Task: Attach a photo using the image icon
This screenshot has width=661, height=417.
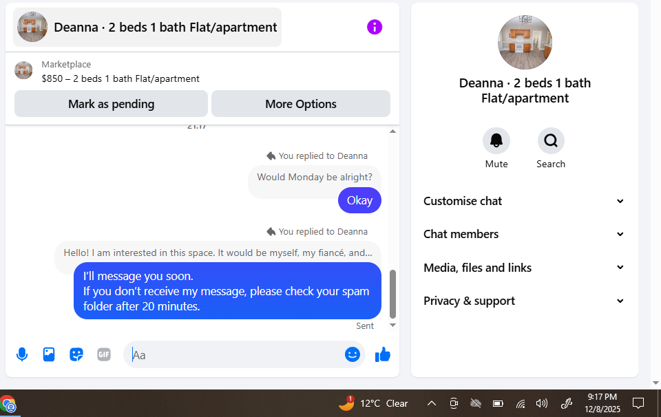Action: point(49,354)
